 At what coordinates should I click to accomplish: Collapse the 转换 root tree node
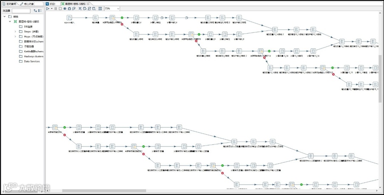pos(5,17)
